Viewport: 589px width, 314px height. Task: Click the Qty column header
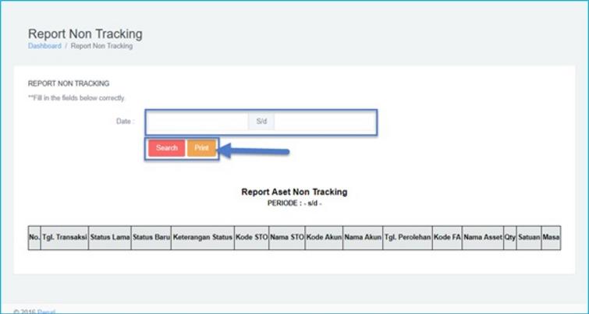click(510, 236)
